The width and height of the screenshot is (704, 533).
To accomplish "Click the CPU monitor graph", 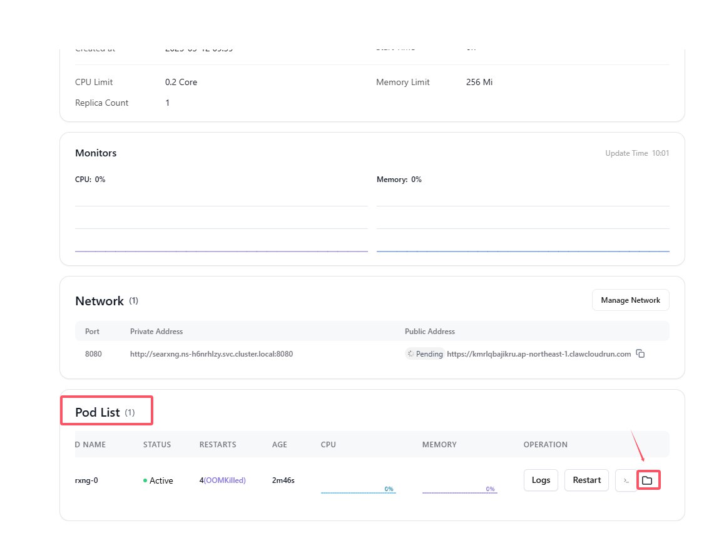I will coord(222,221).
